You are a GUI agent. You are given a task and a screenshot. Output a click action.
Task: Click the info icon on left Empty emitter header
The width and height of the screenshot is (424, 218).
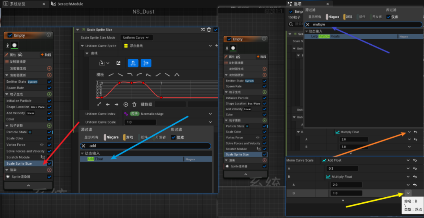coord(49,35)
